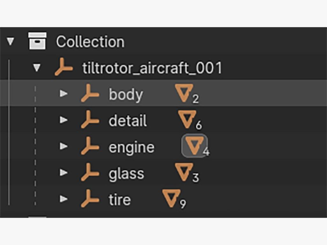Click the Collection archive box icon
Image resolution: width=327 pixels, height=245 pixels.
37,41
